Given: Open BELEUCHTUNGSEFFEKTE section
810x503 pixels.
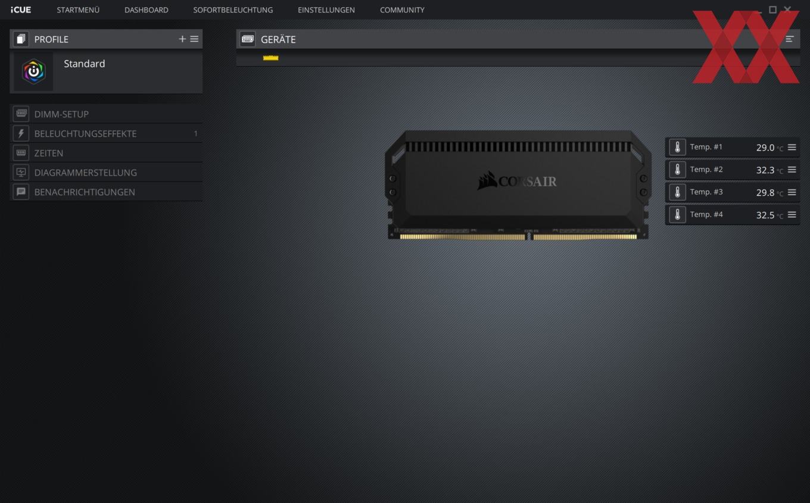Looking at the screenshot, I should pyautogui.click(x=106, y=133).
